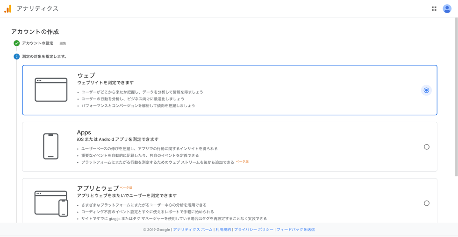Image resolution: width=458 pixels, height=237 pixels.
Task: Open the アナリティクス ホーム footer link
Action: (x=193, y=230)
